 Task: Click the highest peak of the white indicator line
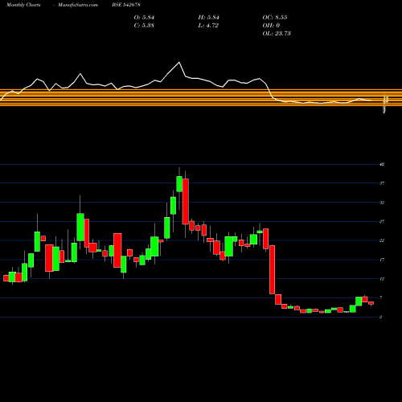[179, 63]
